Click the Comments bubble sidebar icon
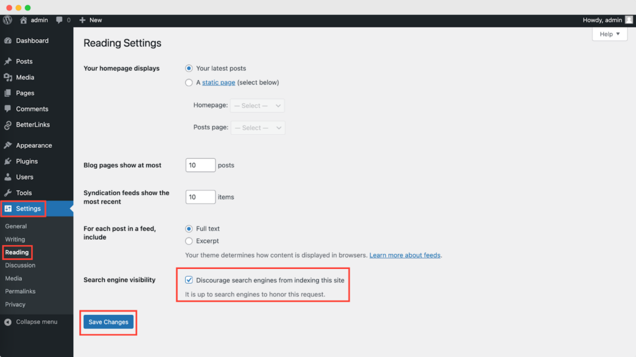Image resolution: width=636 pixels, height=357 pixels. (x=7, y=109)
